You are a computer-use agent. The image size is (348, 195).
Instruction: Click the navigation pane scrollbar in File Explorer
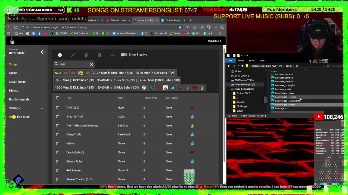click(265, 99)
